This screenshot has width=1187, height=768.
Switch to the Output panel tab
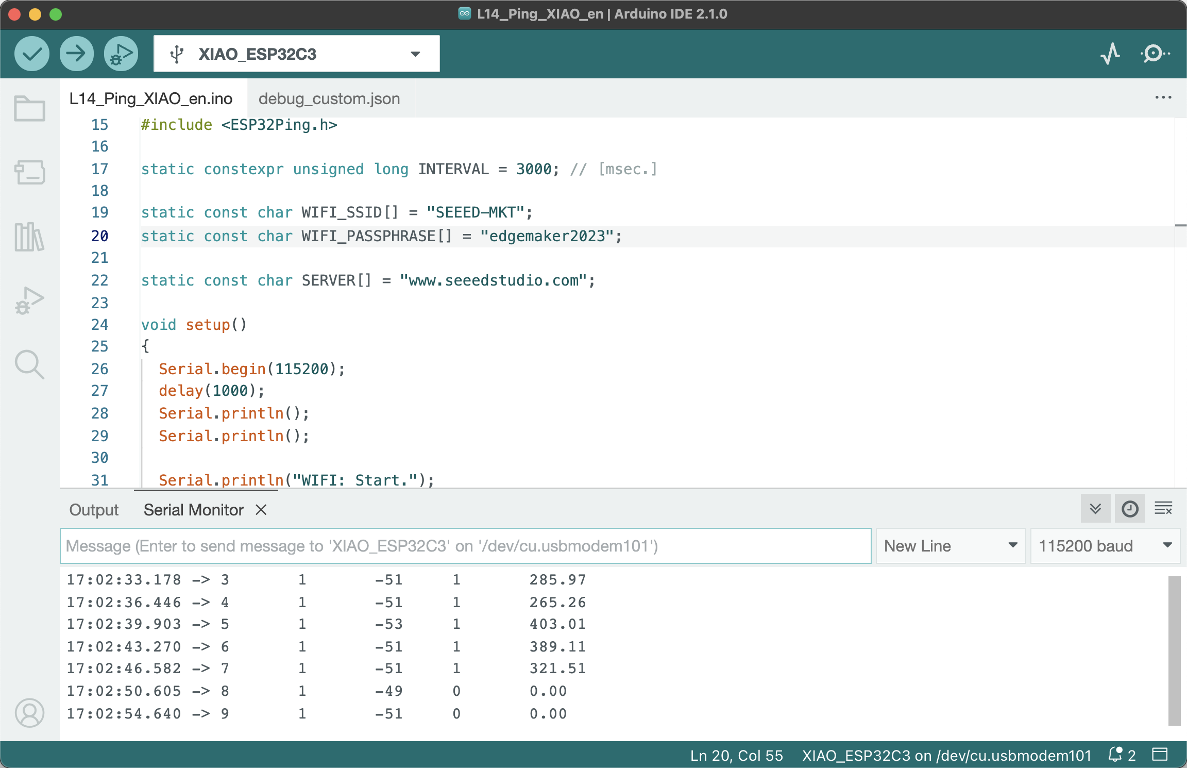[94, 510]
